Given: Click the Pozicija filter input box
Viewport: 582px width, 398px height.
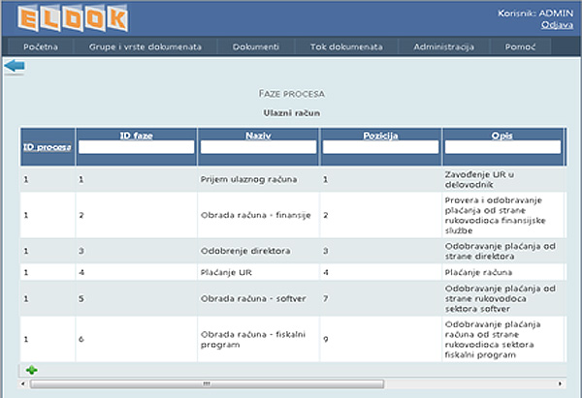Looking at the screenshot, I should 381,147.
